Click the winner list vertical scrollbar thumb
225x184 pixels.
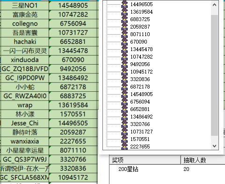pyautogui.click(x=214, y=75)
